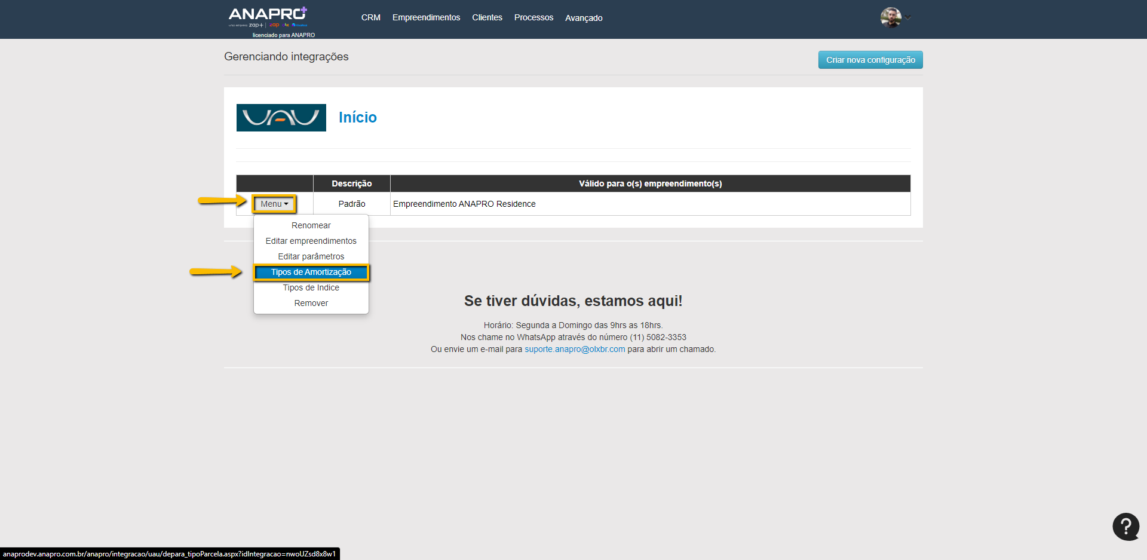Open the help question mark icon
The width and height of the screenshot is (1147, 560).
point(1125,527)
